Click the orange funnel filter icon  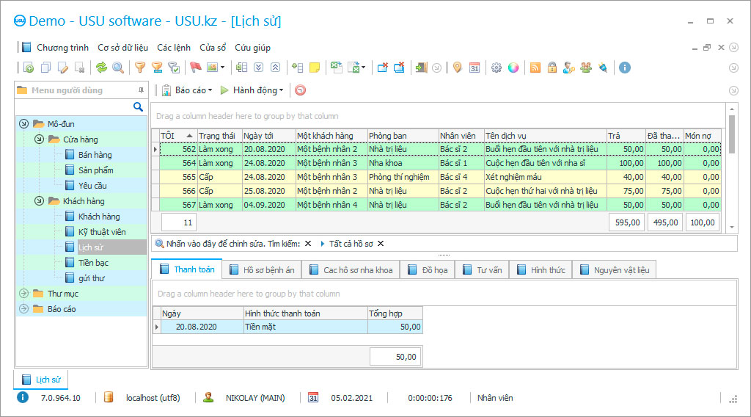point(139,68)
